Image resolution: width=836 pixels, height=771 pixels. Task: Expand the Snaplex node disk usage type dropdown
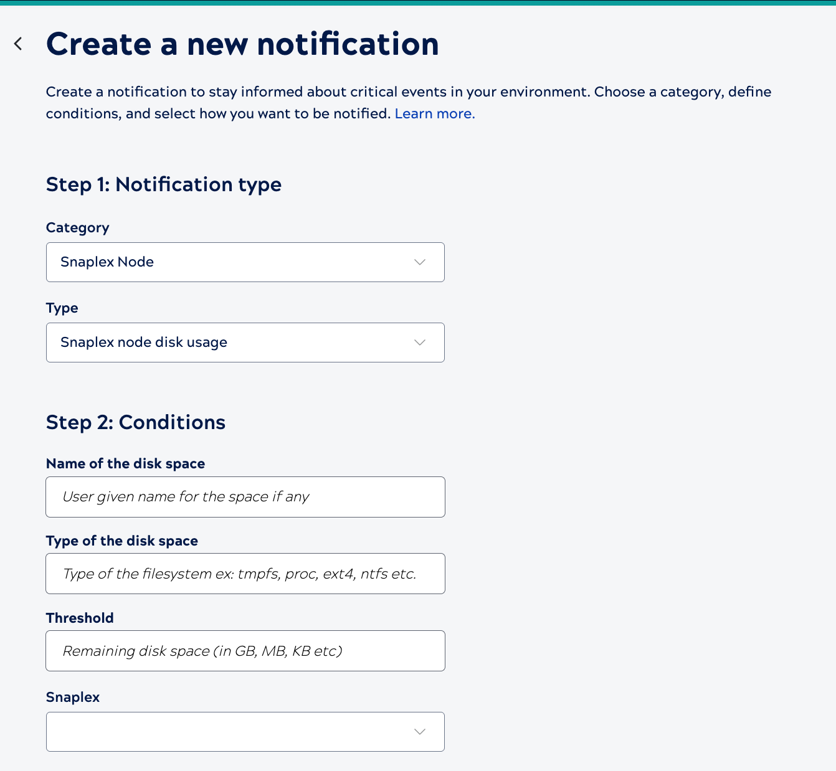coord(245,343)
